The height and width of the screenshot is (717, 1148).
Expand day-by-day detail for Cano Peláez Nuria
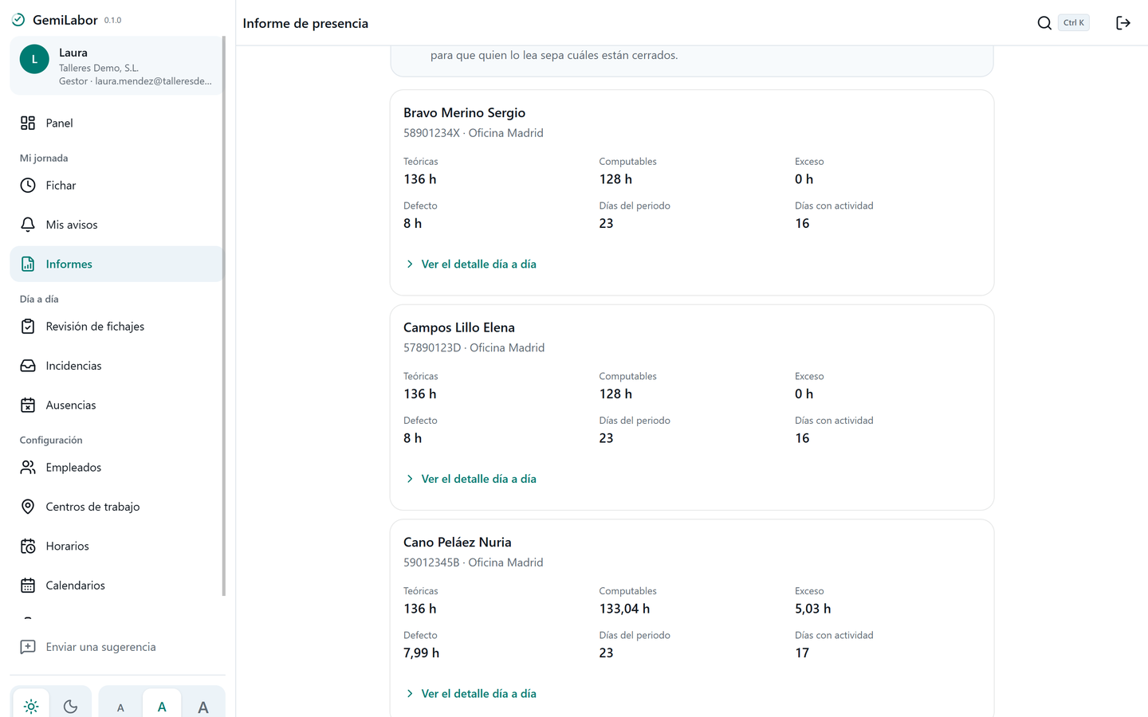[470, 693]
